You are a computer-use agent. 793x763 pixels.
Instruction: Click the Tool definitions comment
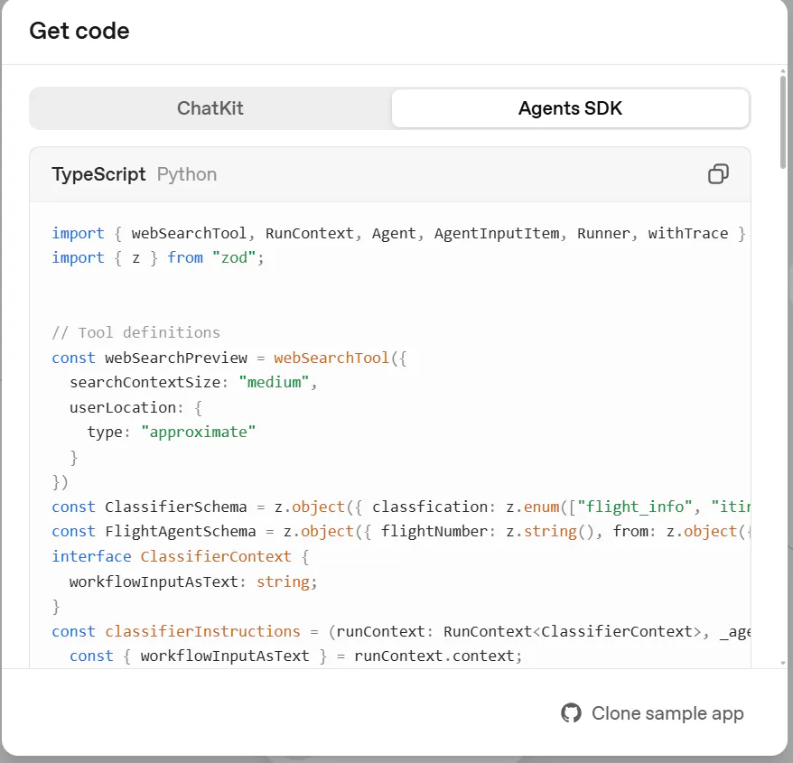tap(135, 332)
